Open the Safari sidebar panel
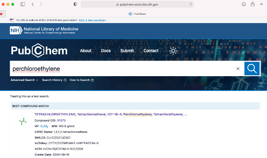Image resolution: width=267 pixels, height=158 pixels. point(23,4)
